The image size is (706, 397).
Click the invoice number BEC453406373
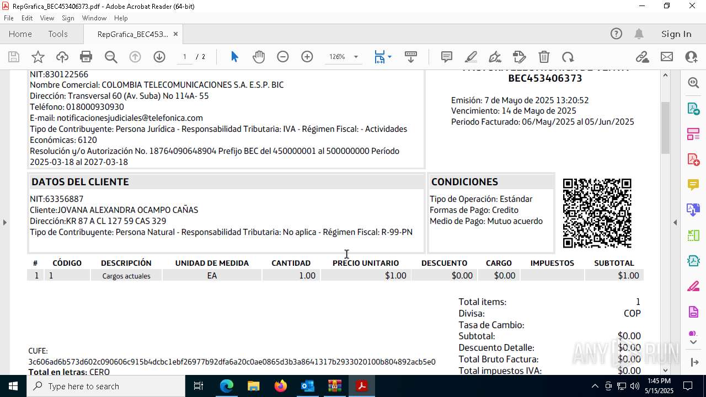(545, 78)
